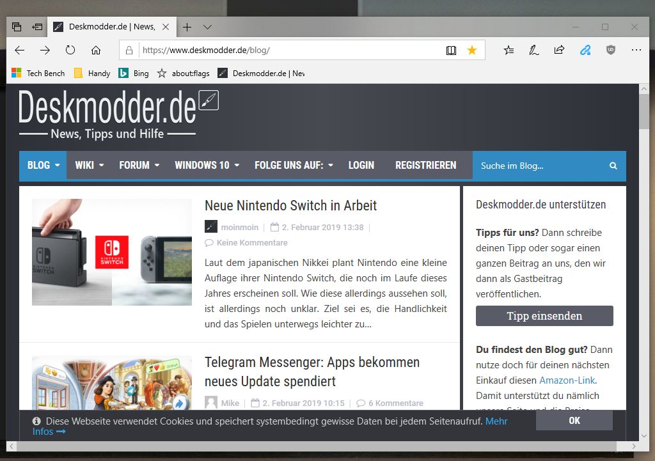Open the REGISTRIEREN page
Screen dimensions: 655x461
coord(425,166)
